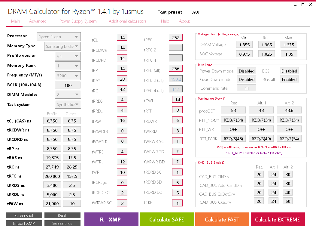Open the Task system dropdown Synthetics
The width and height of the screenshot is (316, 232).
tap(68, 104)
